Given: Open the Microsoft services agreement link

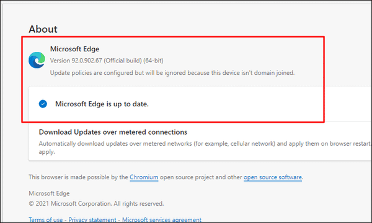Looking at the screenshot, I should pyautogui.click(x=162, y=220).
